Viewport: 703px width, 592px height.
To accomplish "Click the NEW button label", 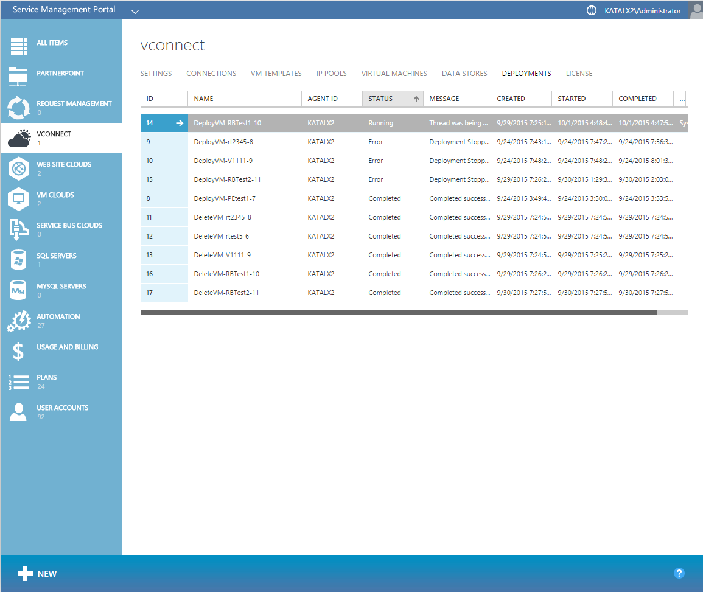I will (47, 574).
